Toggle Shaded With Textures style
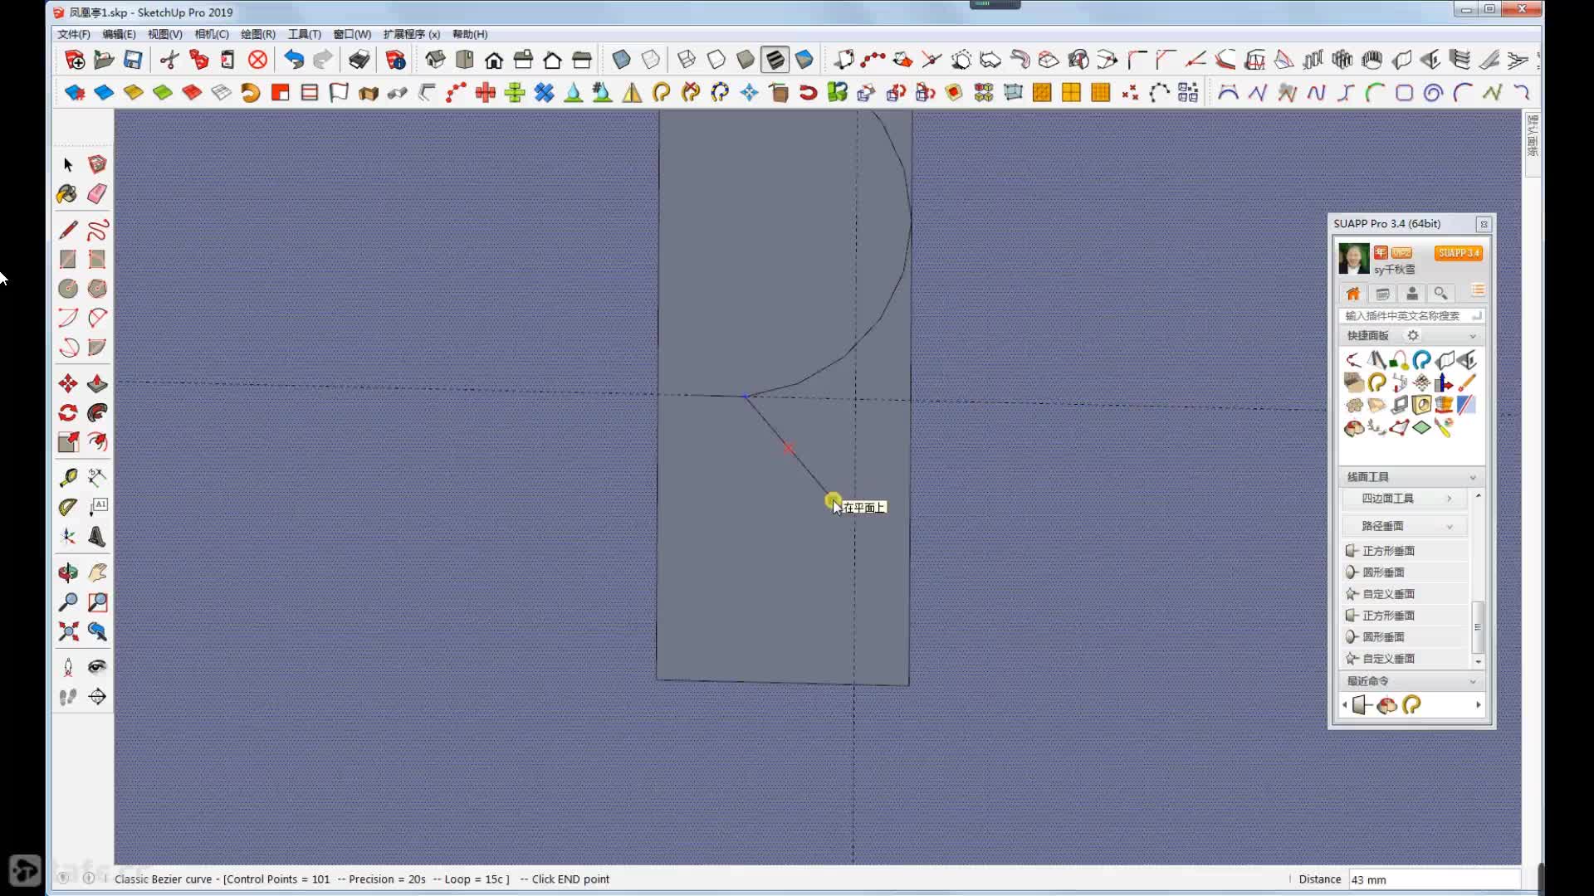The width and height of the screenshot is (1594, 896). (775, 60)
